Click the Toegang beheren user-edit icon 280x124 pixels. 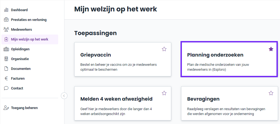tap(6, 108)
